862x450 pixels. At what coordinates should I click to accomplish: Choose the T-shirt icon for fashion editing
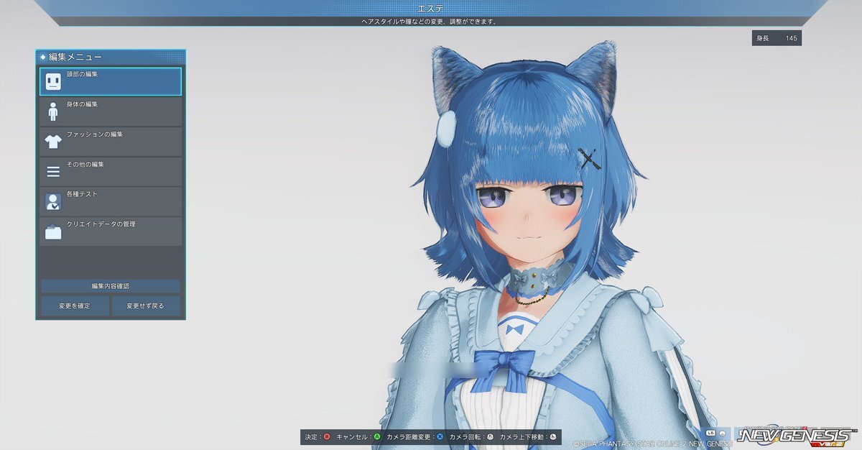(53, 142)
